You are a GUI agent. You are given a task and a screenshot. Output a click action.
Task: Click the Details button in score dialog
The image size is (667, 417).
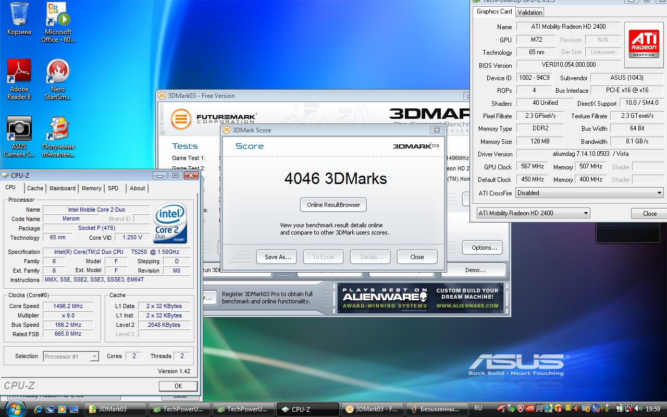[370, 257]
